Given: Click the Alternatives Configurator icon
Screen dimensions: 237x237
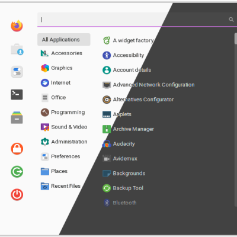Looking at the screenshot, I should [x=107, y=100].
